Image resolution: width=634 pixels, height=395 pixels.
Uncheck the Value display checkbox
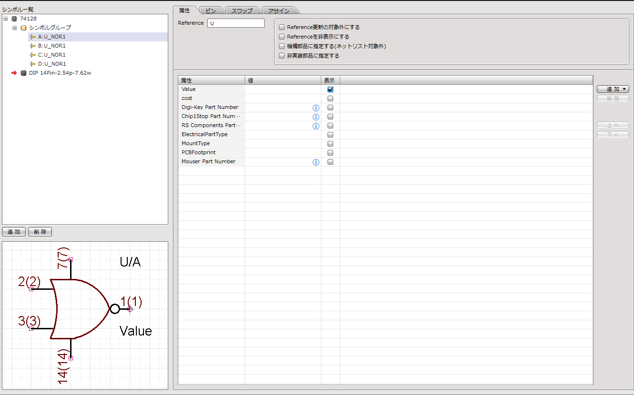pyautogui.click(x=330, y=89)
